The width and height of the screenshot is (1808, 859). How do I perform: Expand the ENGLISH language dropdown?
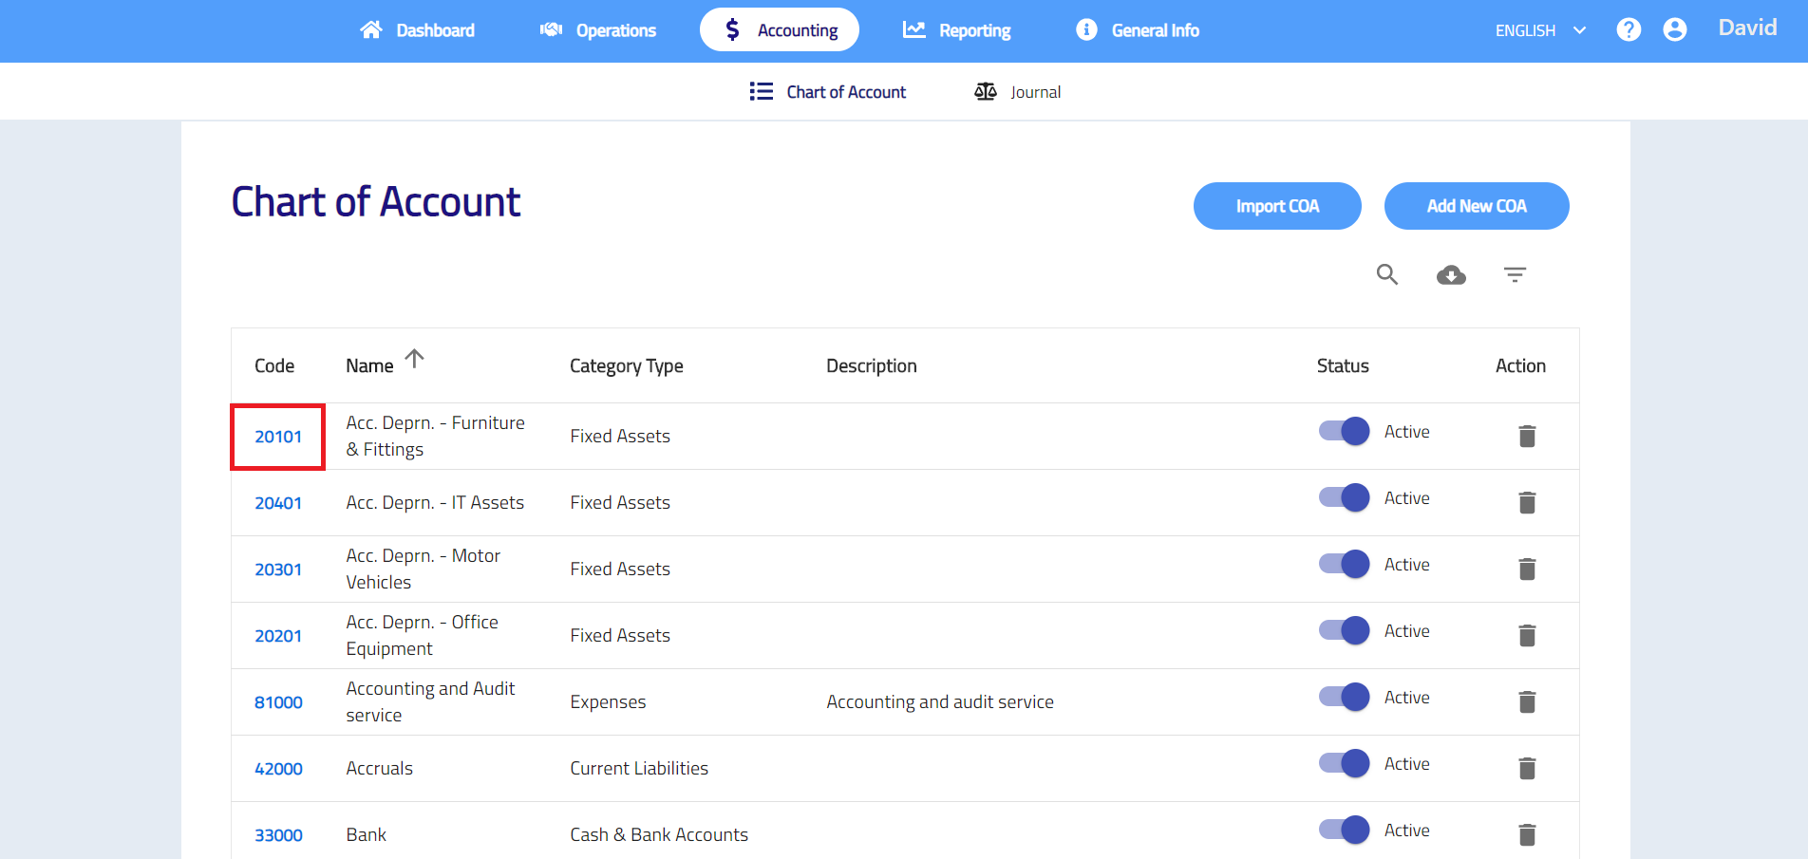pos(1540,30)
